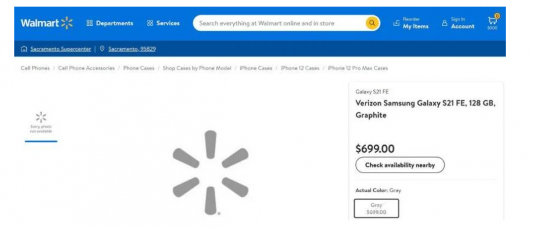Click the Sign In account person icon

coord(444,23)
